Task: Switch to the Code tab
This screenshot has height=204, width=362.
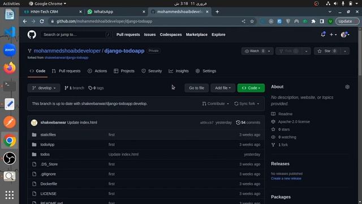Action: coord(37,71)
